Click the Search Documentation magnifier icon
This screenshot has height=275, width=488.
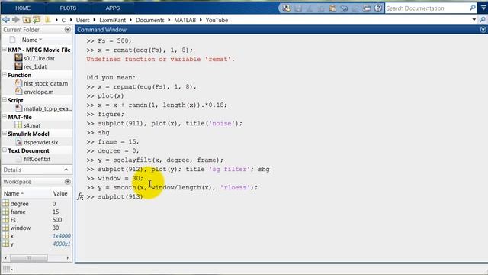[473, 8]
